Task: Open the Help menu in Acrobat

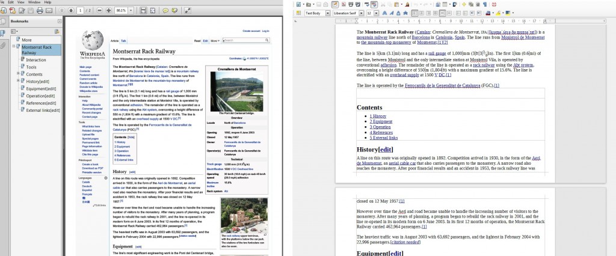Action: pyautogui.click(x=48, y=2)
